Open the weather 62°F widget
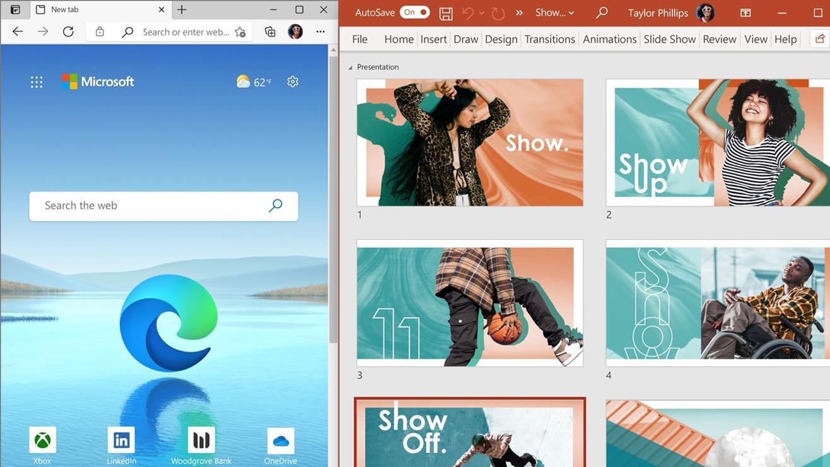 [254, 81]
